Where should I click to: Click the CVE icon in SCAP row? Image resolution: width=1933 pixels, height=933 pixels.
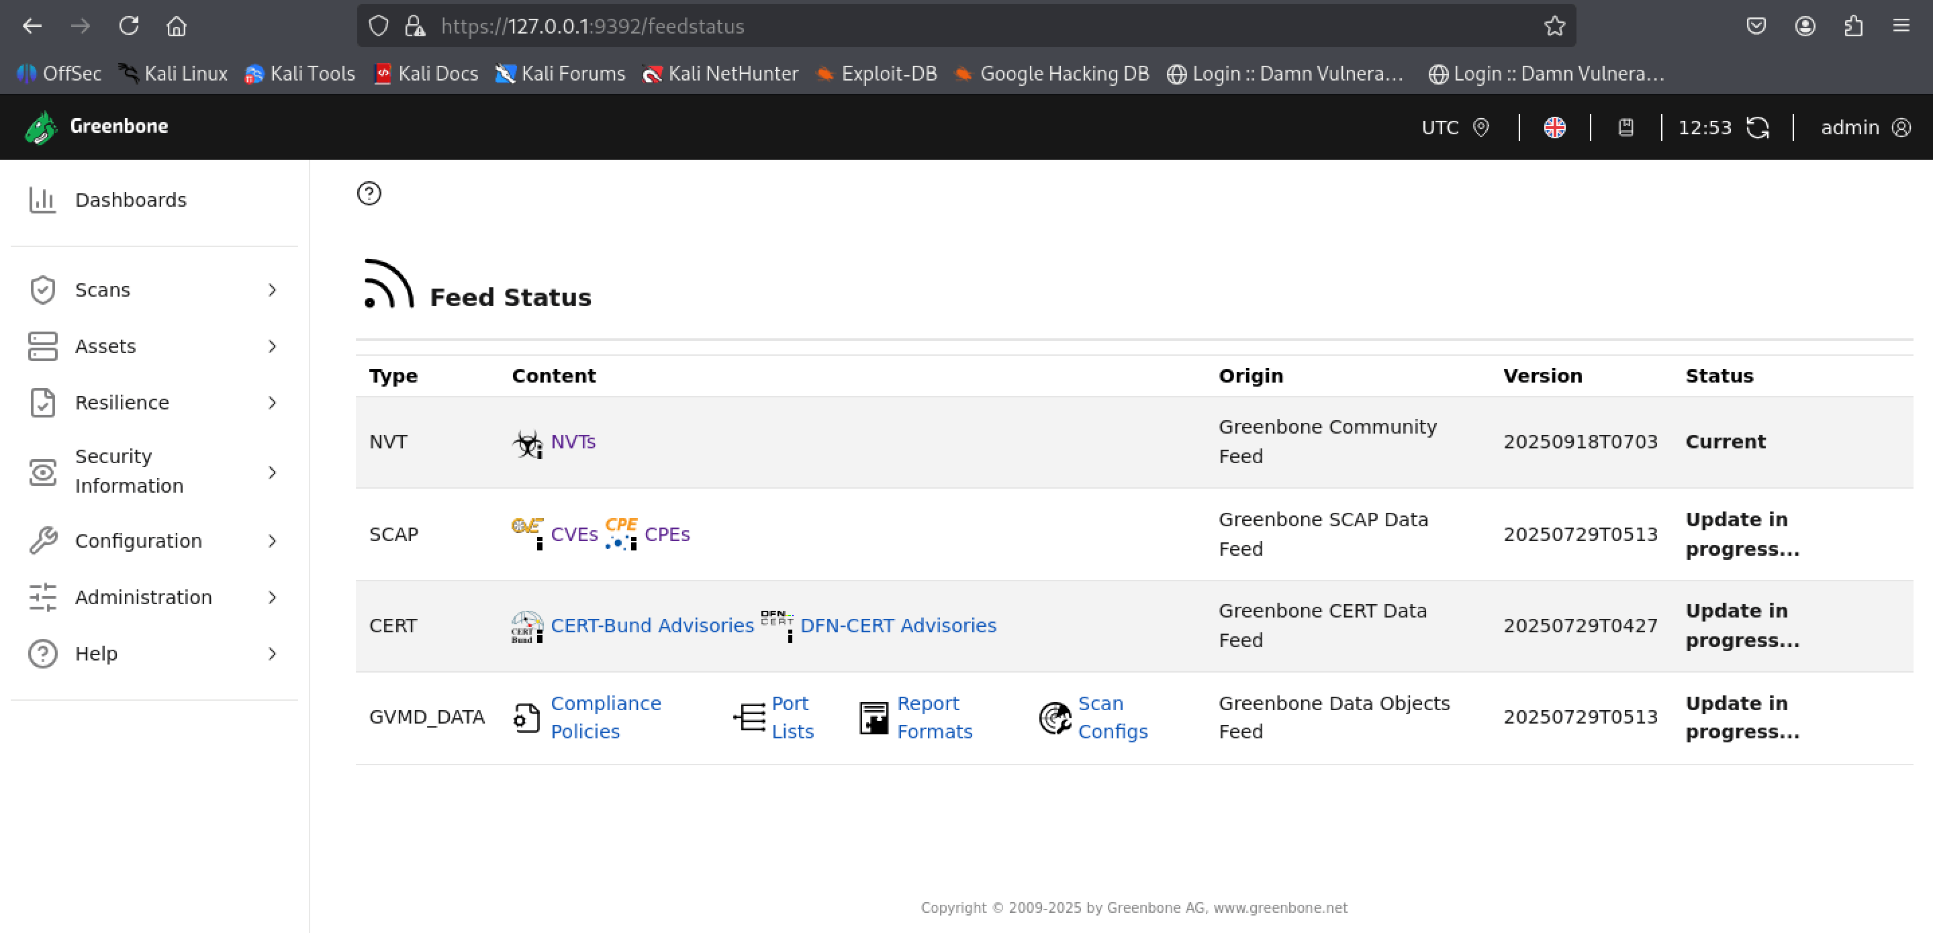(x=528, y=533)
